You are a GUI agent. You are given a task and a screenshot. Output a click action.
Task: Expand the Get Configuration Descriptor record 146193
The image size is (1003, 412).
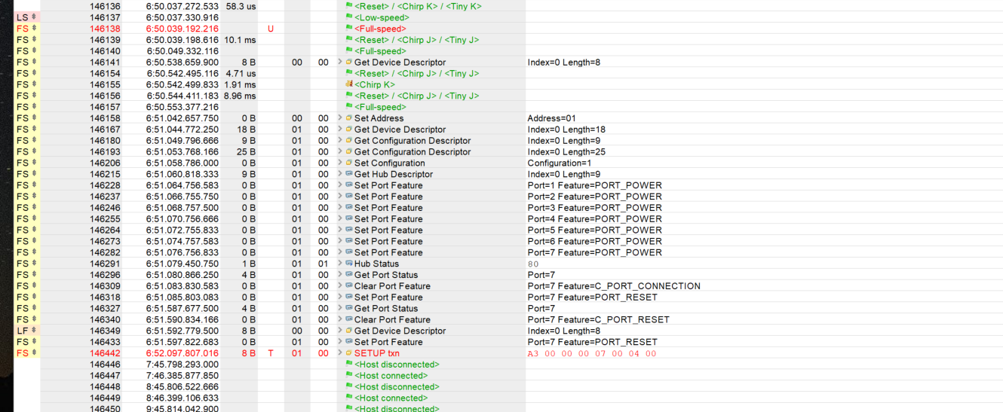(340, 151)
